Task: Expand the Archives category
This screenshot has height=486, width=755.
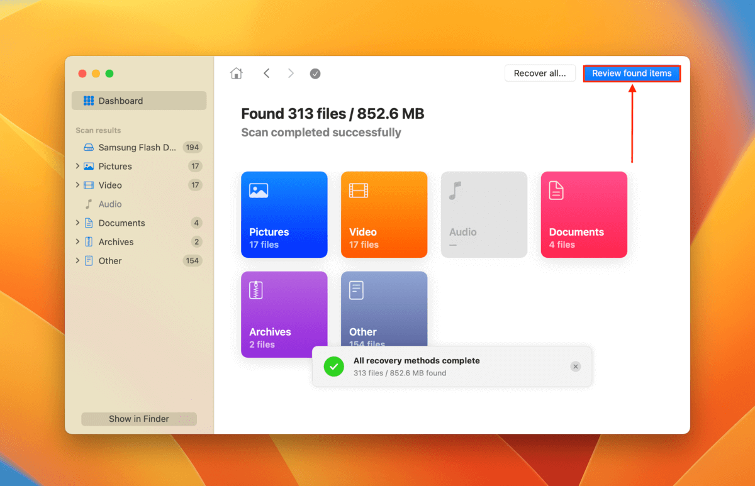Action: point(77,242)
